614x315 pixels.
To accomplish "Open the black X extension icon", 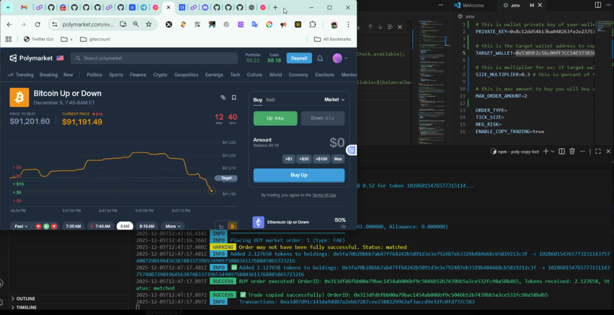I will 169,24.
